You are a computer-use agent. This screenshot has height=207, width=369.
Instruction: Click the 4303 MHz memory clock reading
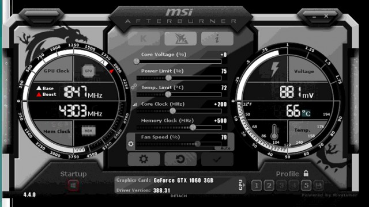click(x=81, y=111)
